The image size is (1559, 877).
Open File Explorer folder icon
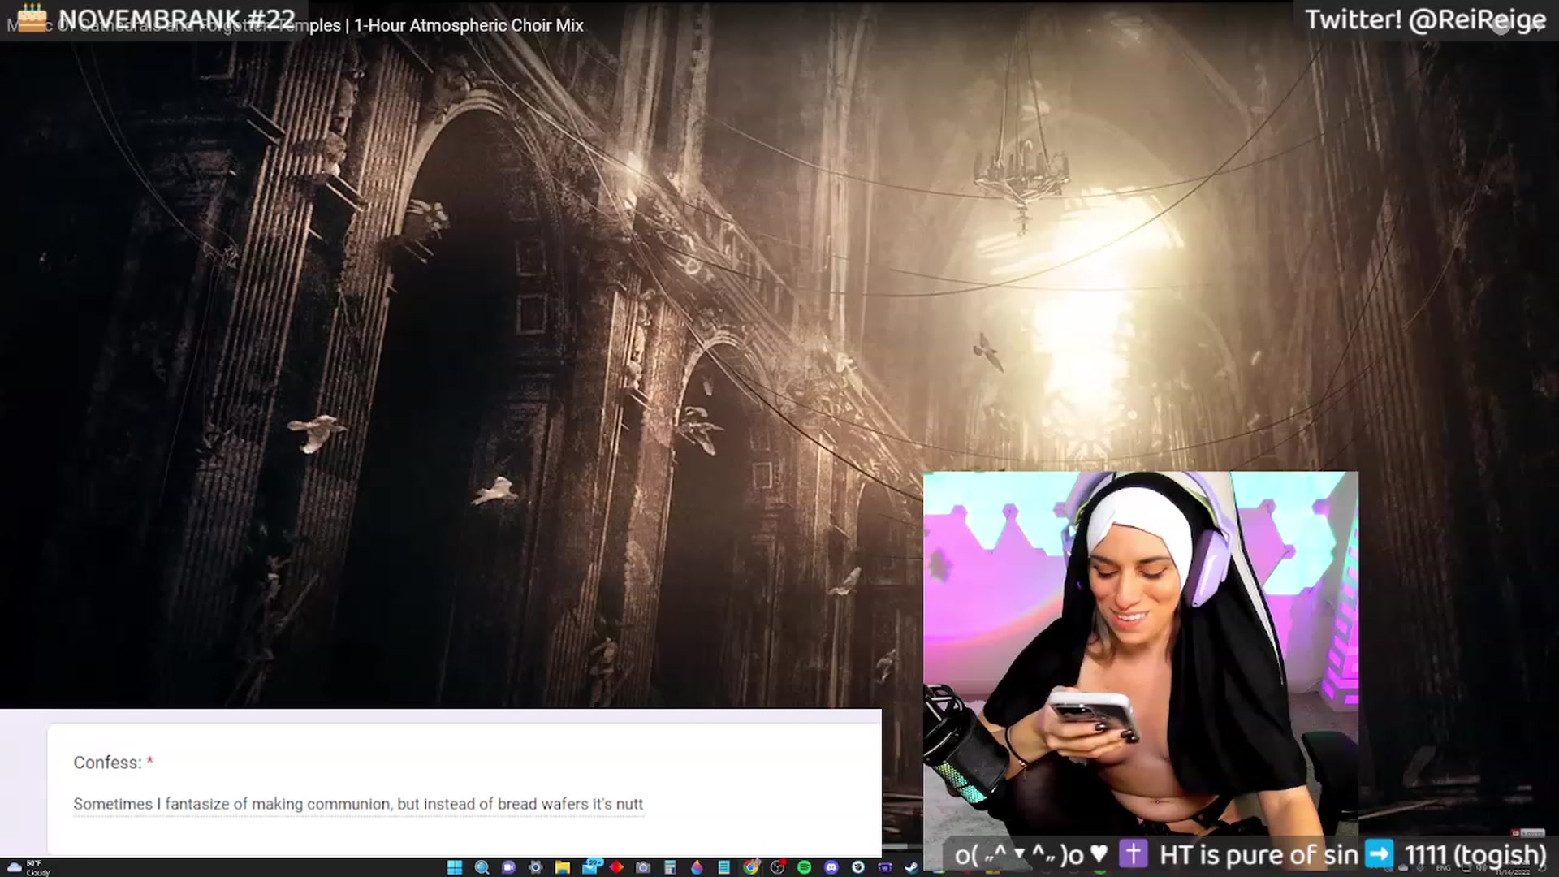[x=562, y=867]
